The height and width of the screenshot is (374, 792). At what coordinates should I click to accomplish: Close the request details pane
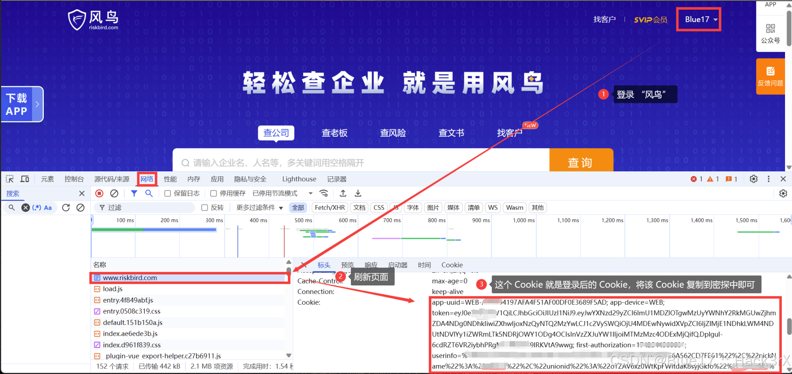point(304,265)
